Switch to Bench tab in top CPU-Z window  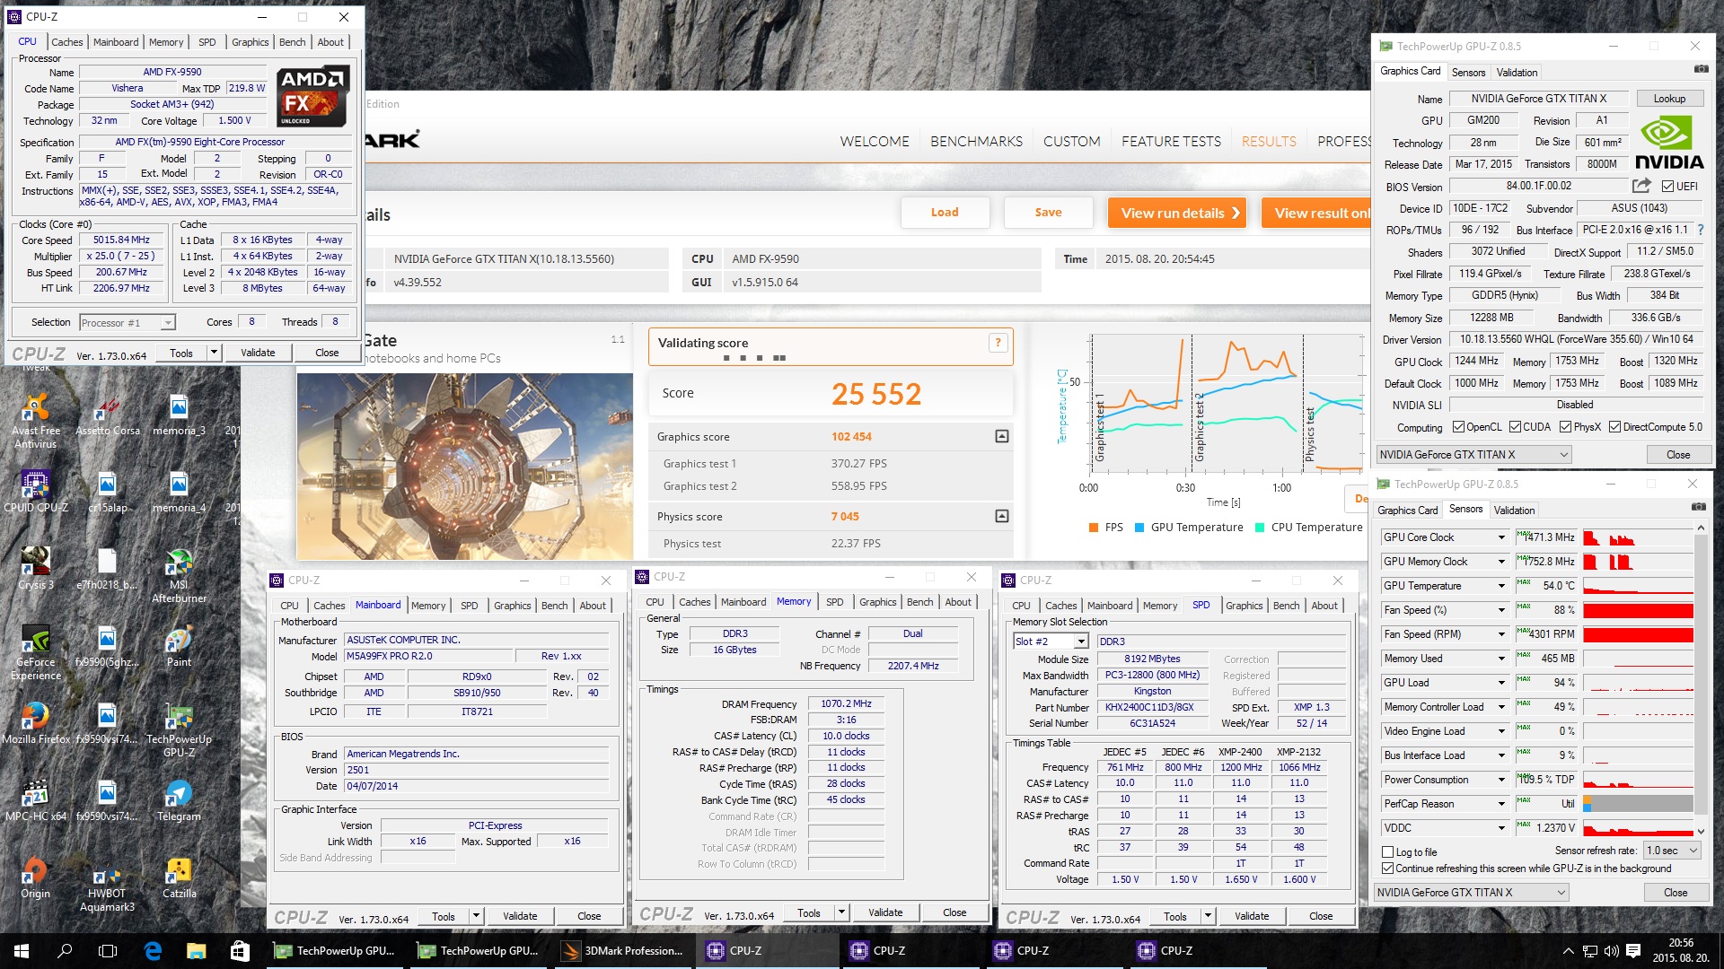pos(293,42)
